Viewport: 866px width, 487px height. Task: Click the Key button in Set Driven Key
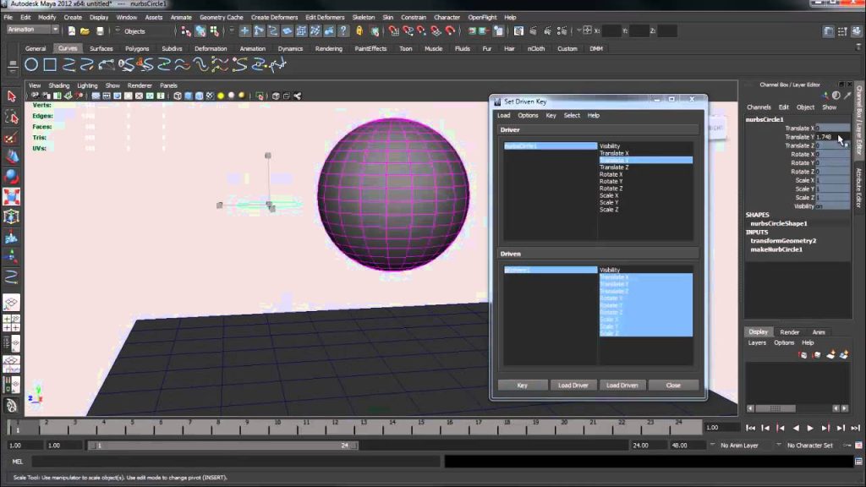[x=522, y=386]
